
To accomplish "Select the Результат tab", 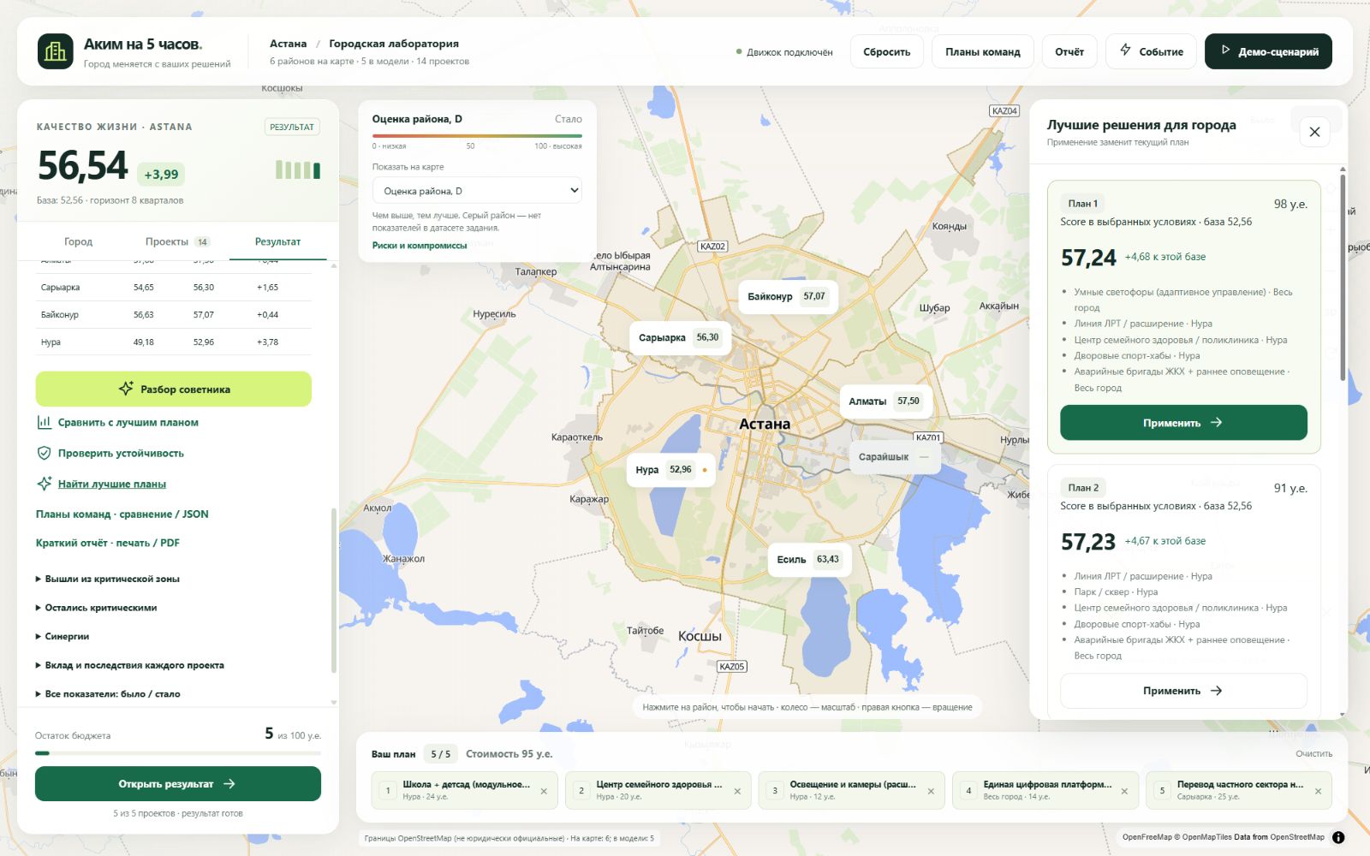I will coord(277,241).
